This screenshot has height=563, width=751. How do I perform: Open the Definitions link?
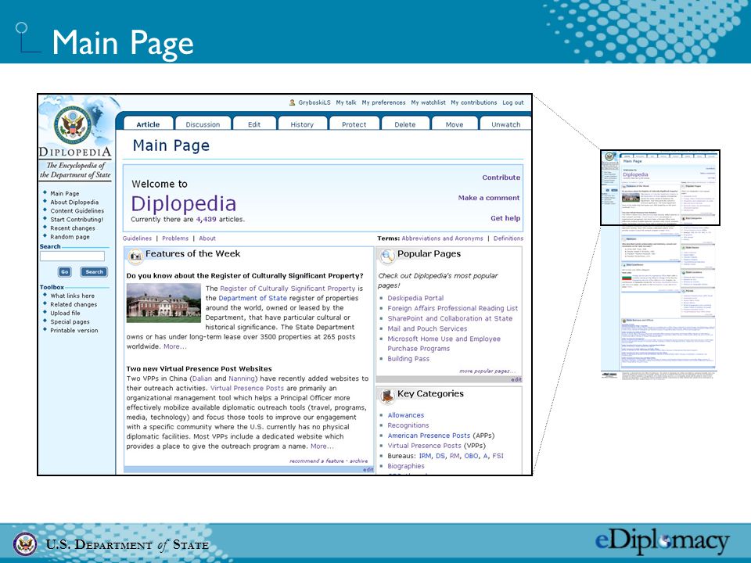(x=508, y=238)
